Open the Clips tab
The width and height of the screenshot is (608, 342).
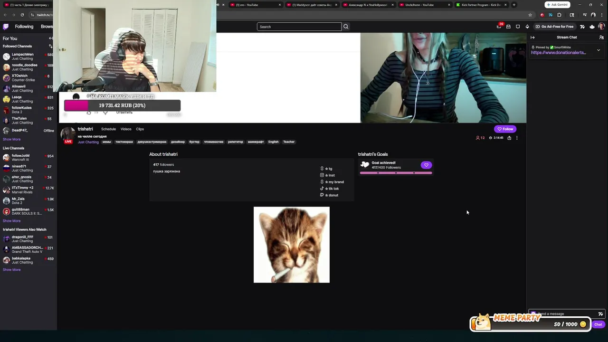[140, 129]
